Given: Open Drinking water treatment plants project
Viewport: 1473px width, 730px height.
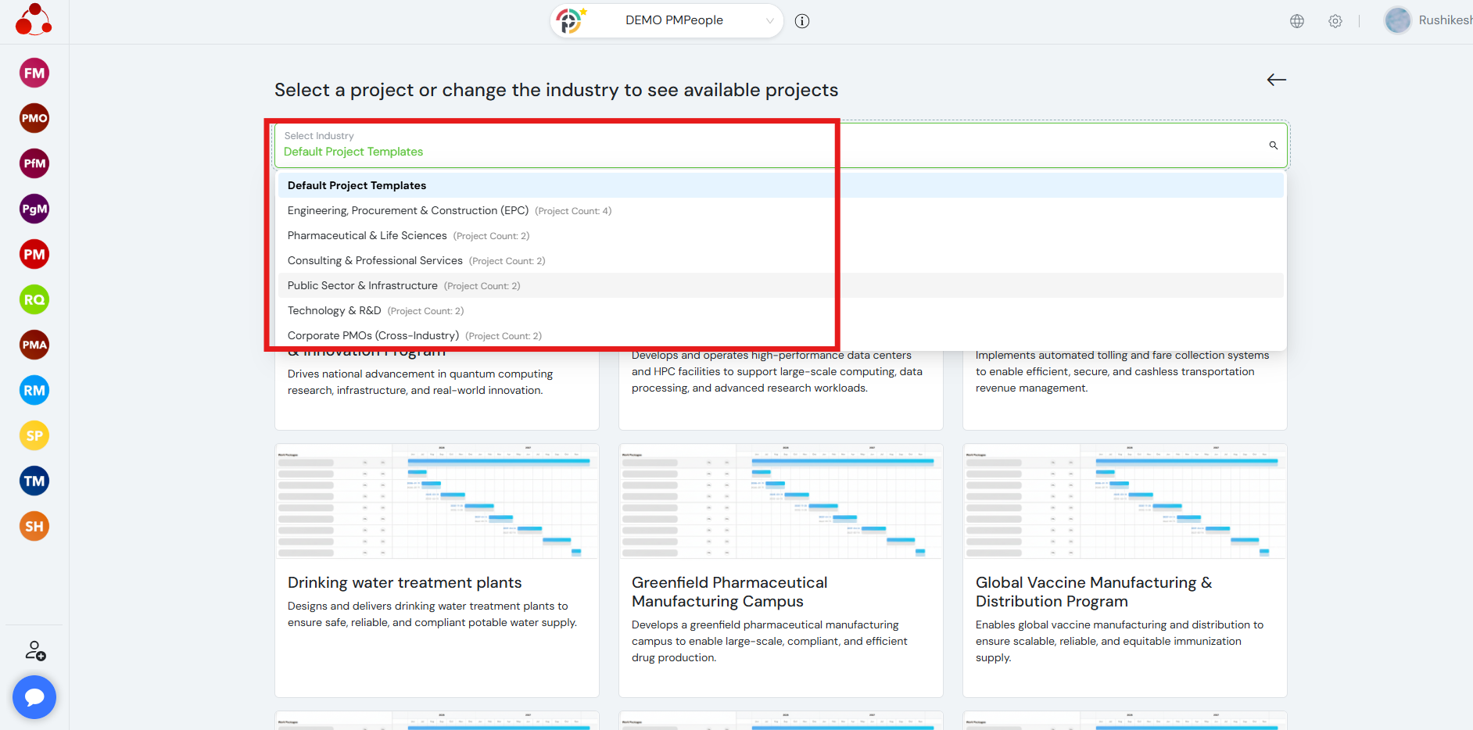Looking at the screenshot, I should (404, 583).
